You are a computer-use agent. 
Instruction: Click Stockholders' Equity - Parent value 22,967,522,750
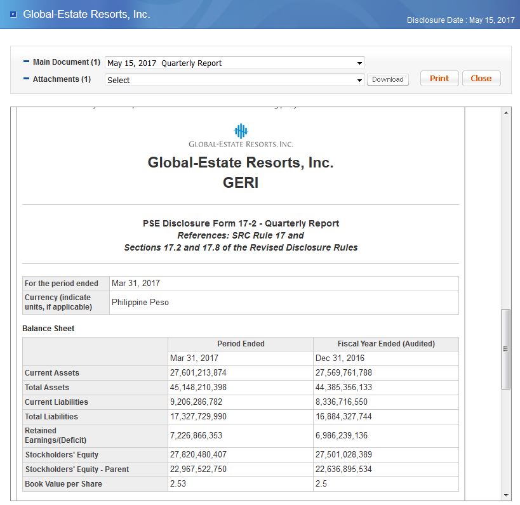pyautogui.click(x=198, y=469)
